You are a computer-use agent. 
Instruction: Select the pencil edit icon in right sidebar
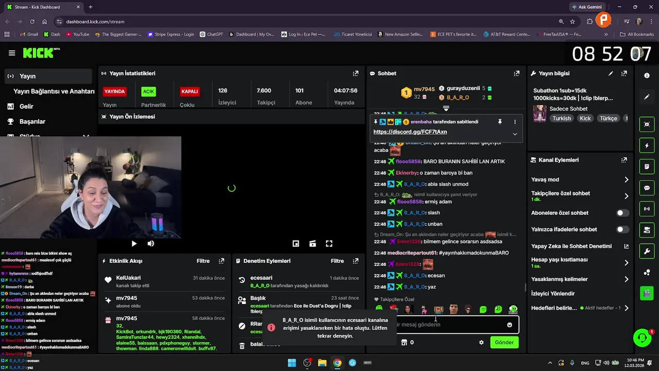(647, 97)
